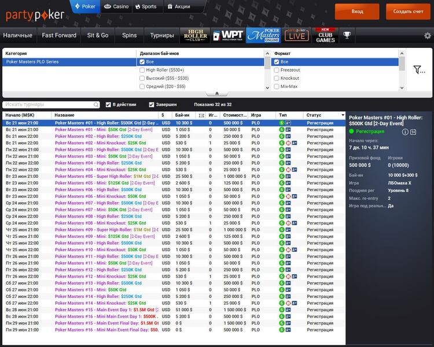Open the Club Games section

point(325,35)
